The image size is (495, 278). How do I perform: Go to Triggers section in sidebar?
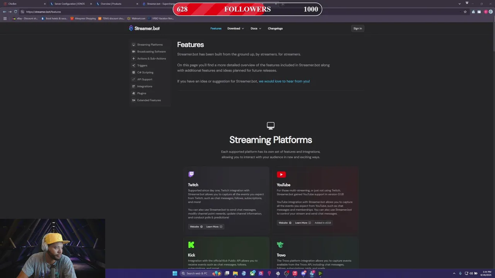pyautogui.click(x=142, y=65)
